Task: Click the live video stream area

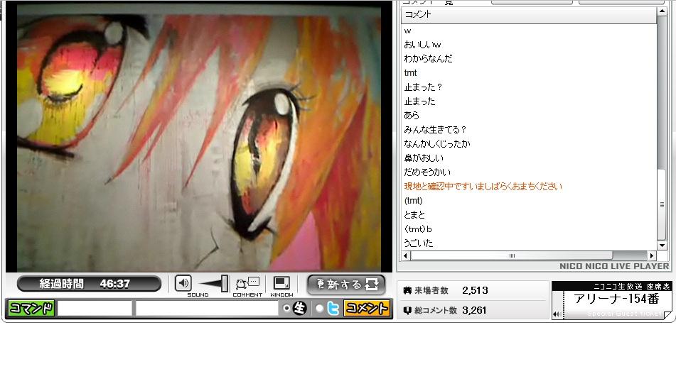Action: (199, 138)
